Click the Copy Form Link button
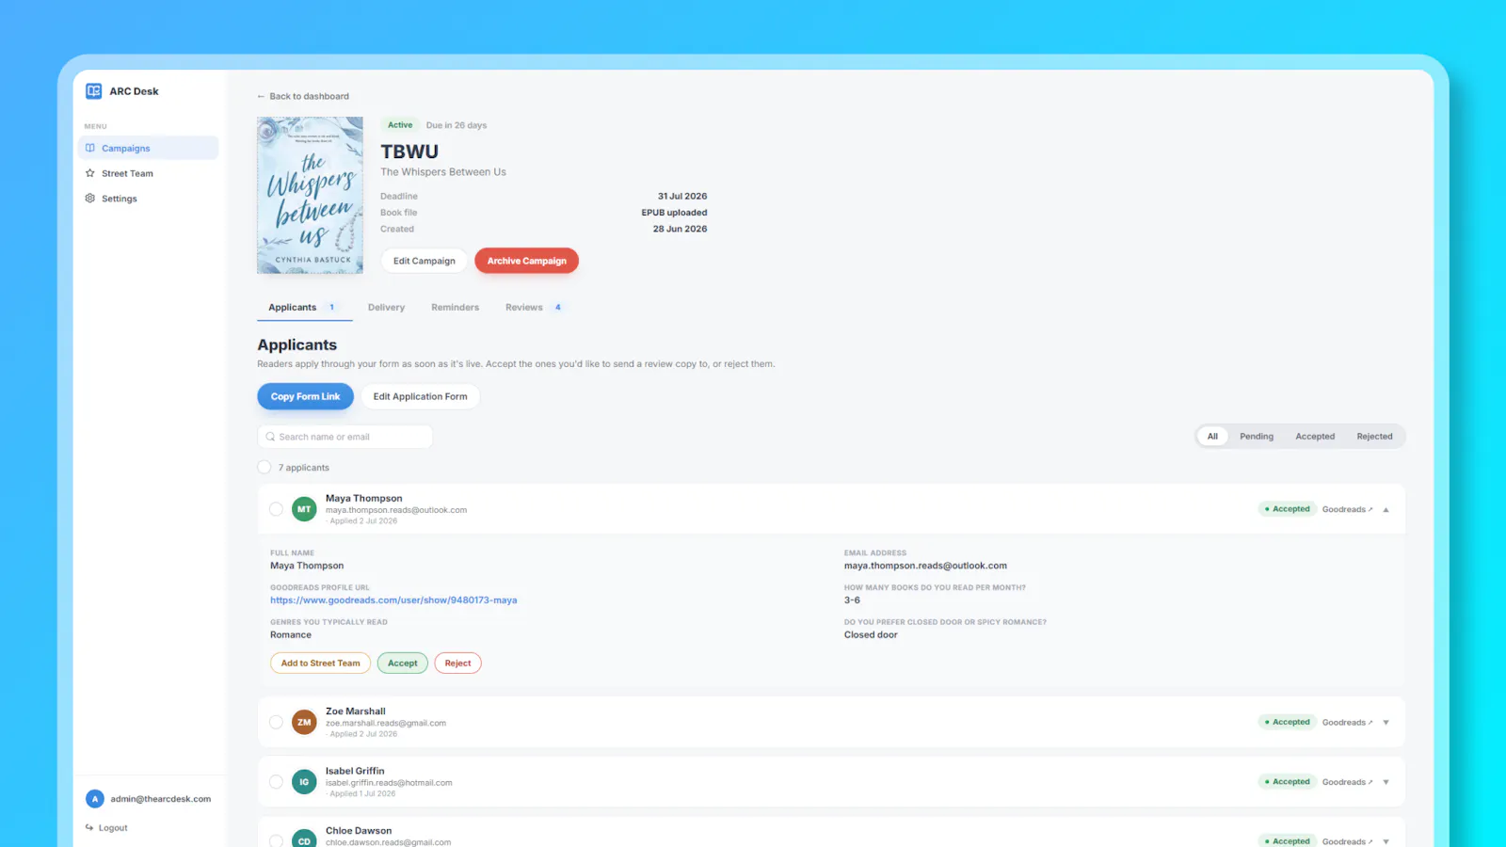Screen dimensions: 1506x847 305,396
